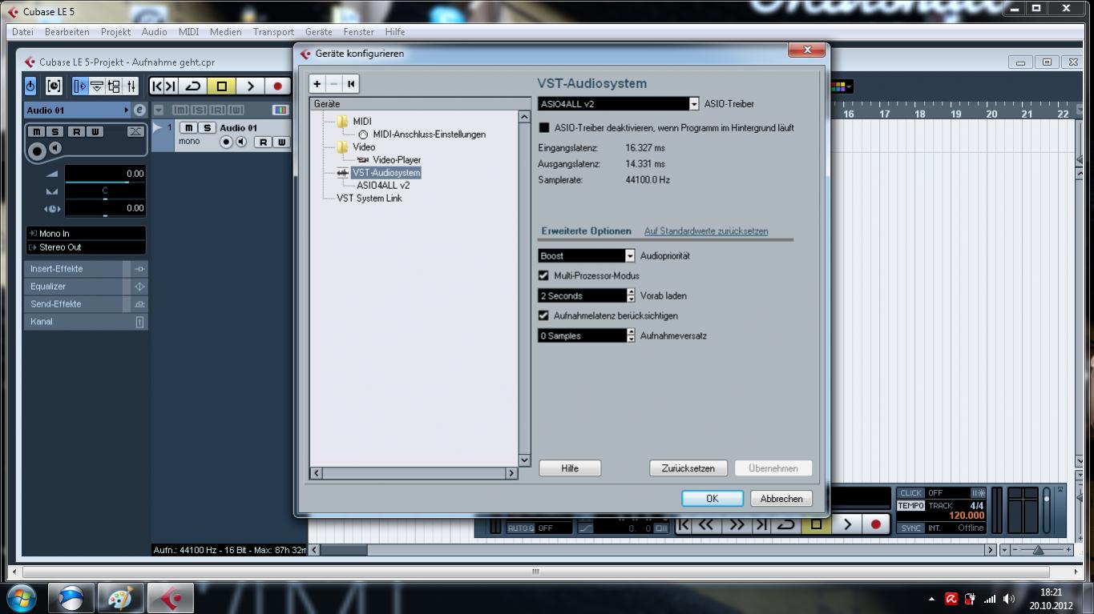The width and height of the screenshot is (1094, 614).
Task: Toggle Read automation on Audio 01 track
Action: click(x=262, y=142)
